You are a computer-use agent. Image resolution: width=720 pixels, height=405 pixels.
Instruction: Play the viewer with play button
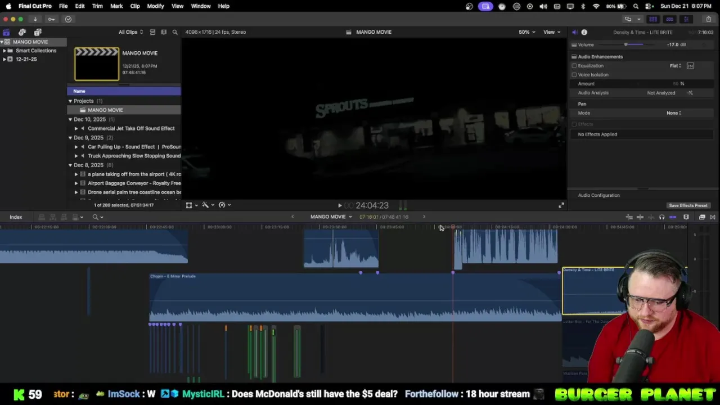339,206
